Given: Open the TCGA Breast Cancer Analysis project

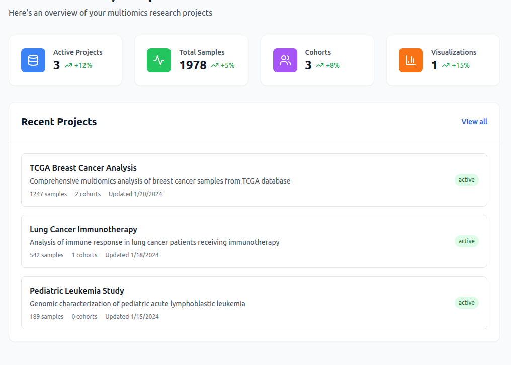Looking at the screenshot, I should (83, 168).
